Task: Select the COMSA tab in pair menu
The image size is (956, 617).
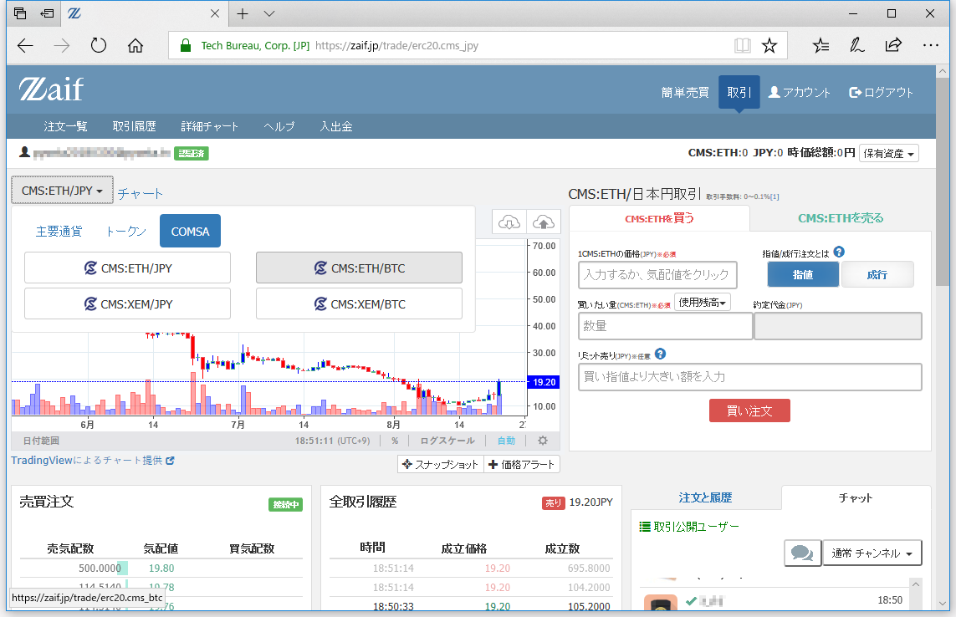Action: pyautogui.click(x=190, y=232)
